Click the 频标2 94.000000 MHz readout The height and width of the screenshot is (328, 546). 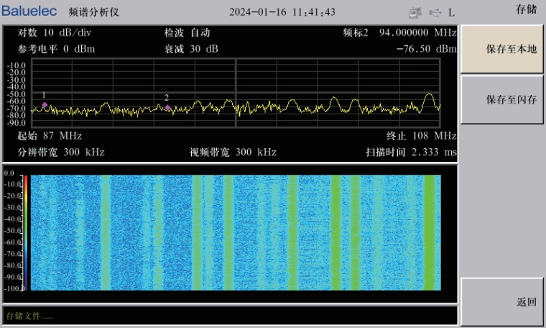[x=399, y=32]
